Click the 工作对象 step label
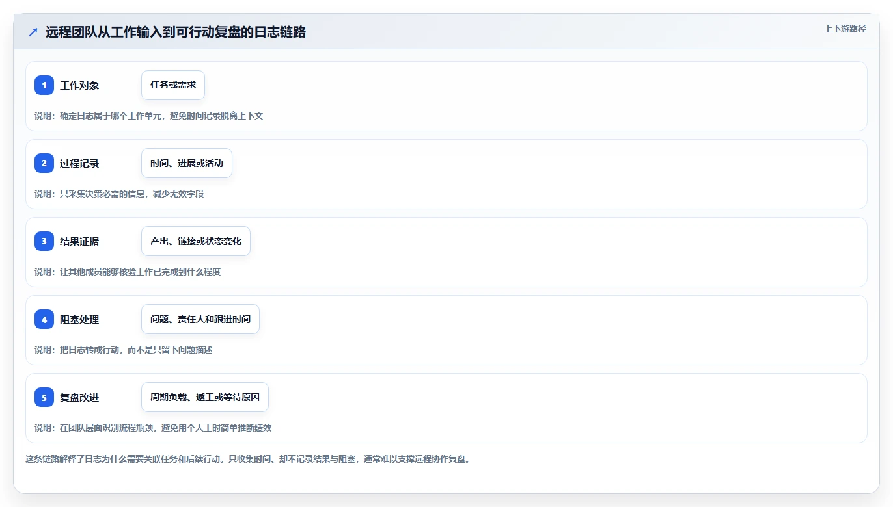This screenshot has height=507, width=893. click(79, 86)
